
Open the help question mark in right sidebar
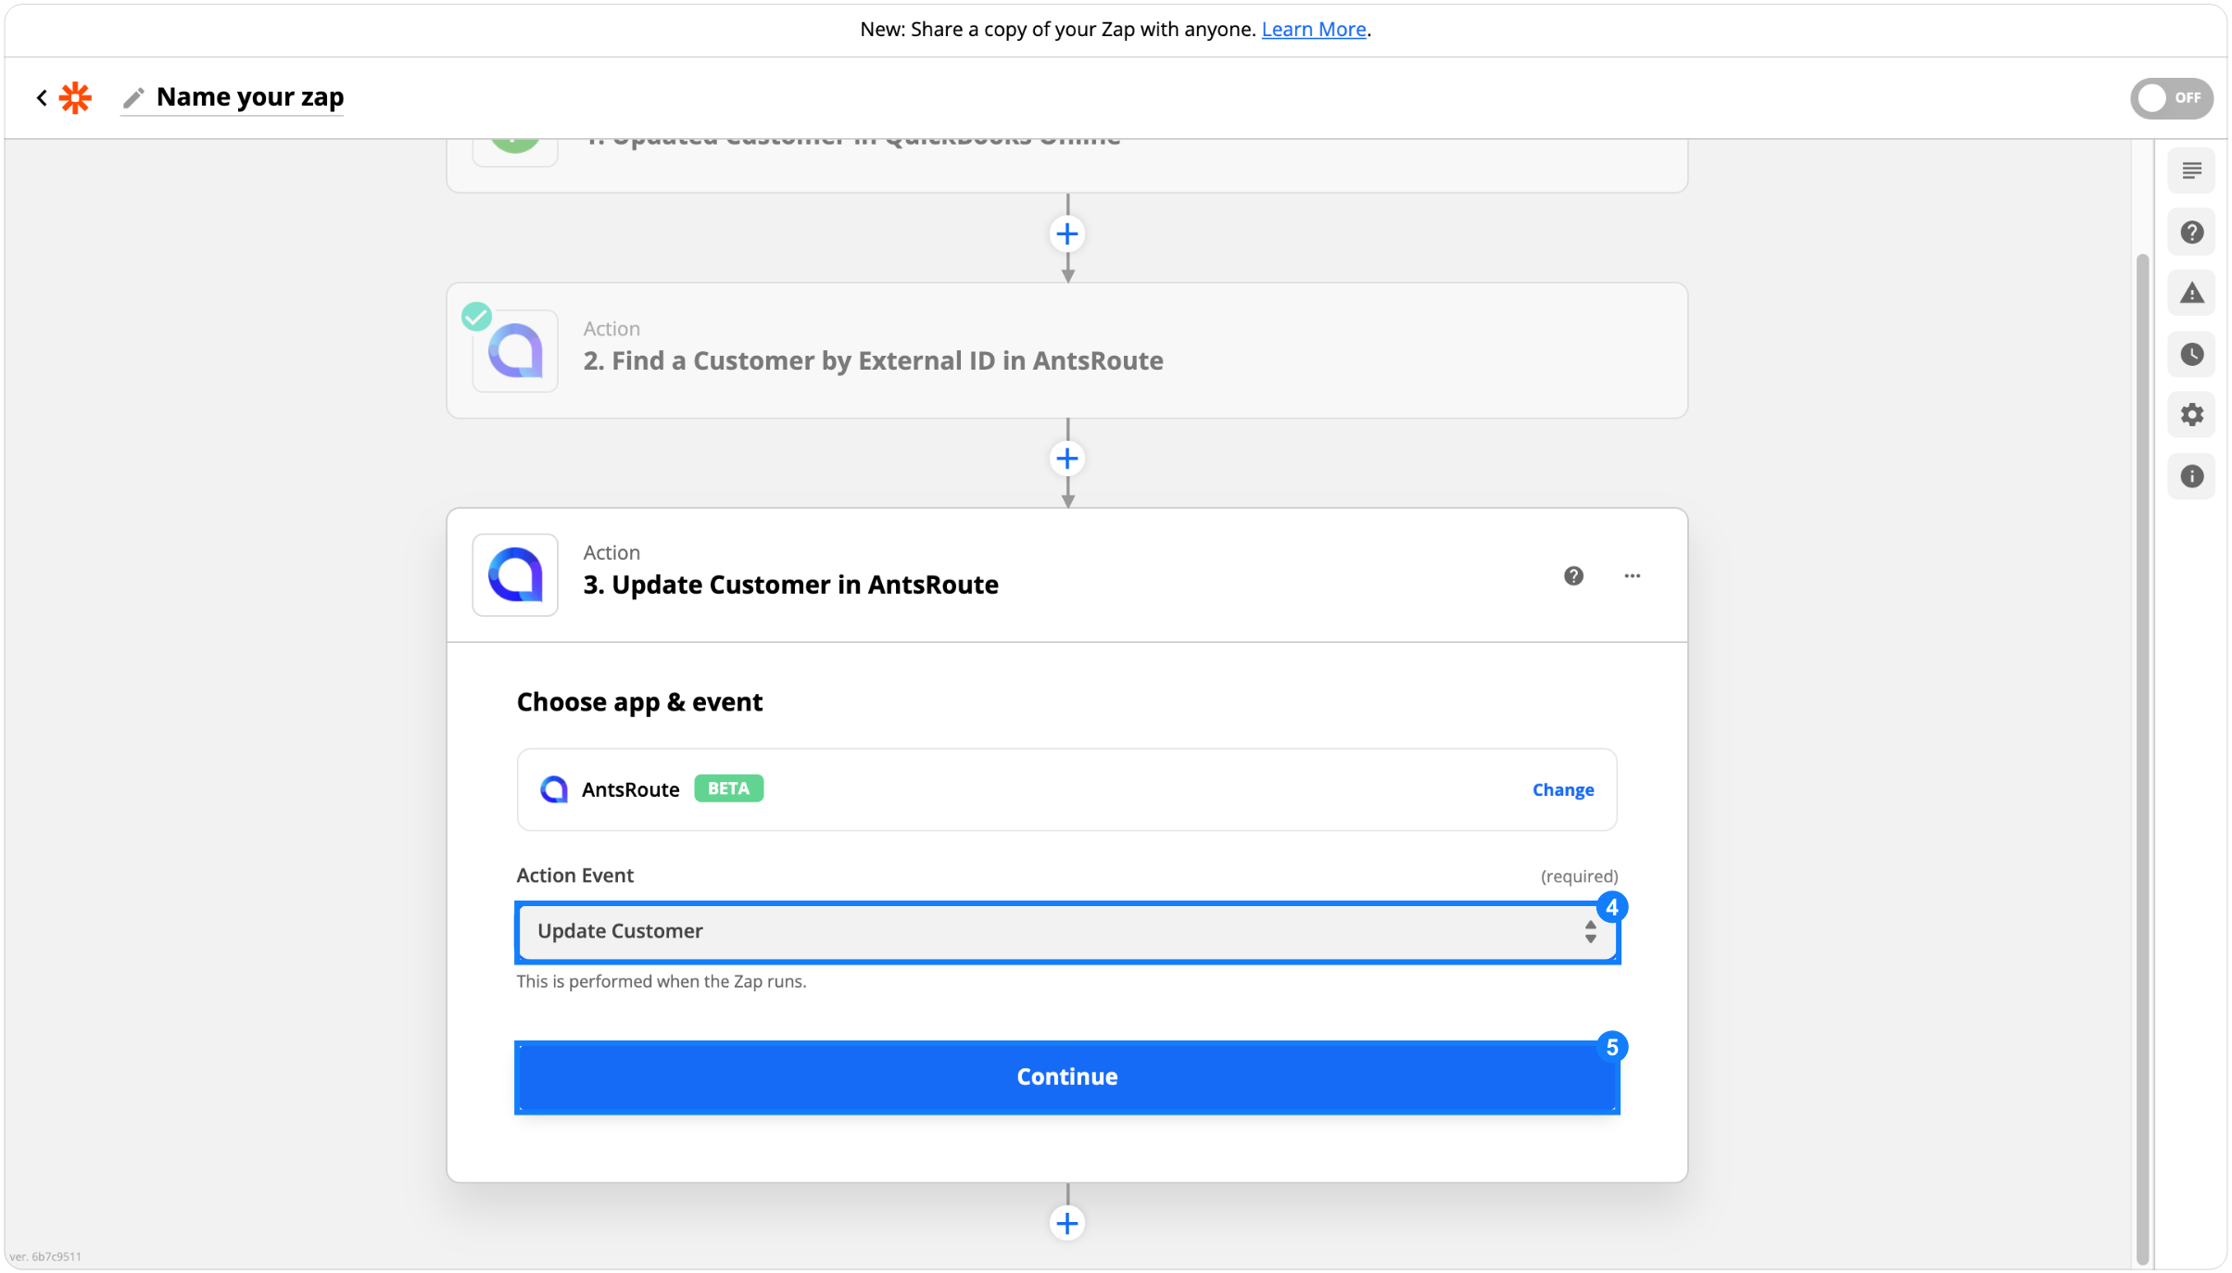point(2191,232)
